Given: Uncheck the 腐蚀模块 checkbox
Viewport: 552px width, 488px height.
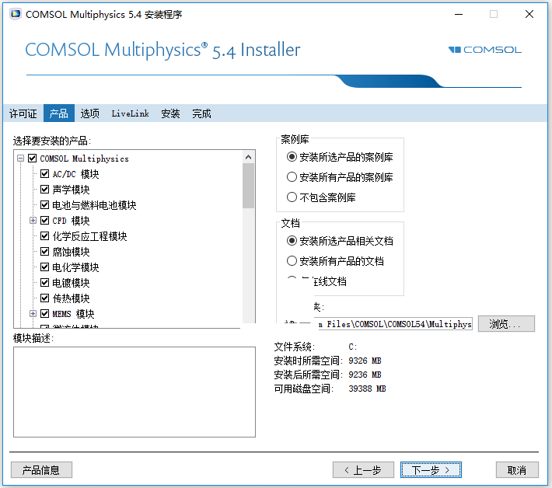Looking at the screenshot, I should click(45, 251).
